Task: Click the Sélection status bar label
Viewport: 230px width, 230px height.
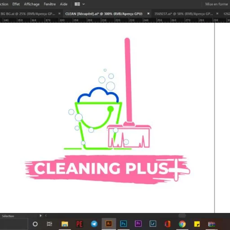Action: point(8,216)
